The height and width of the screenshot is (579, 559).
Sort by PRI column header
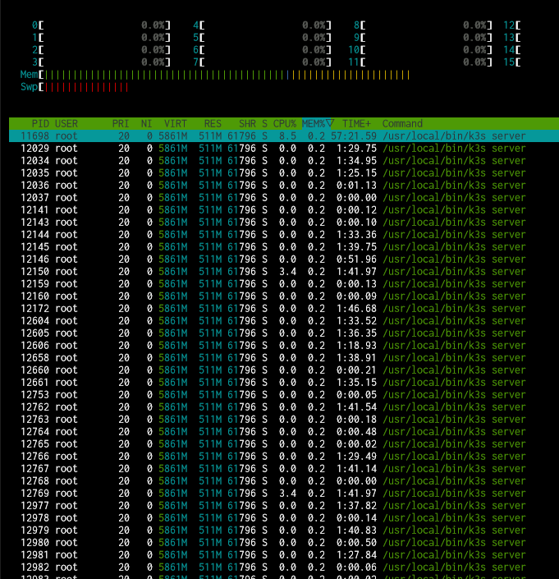121,124
